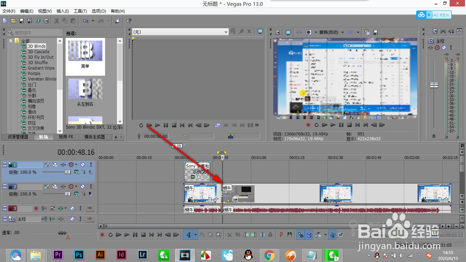
Task: Select Venetian Blinds transition
Action: [42, 79]
